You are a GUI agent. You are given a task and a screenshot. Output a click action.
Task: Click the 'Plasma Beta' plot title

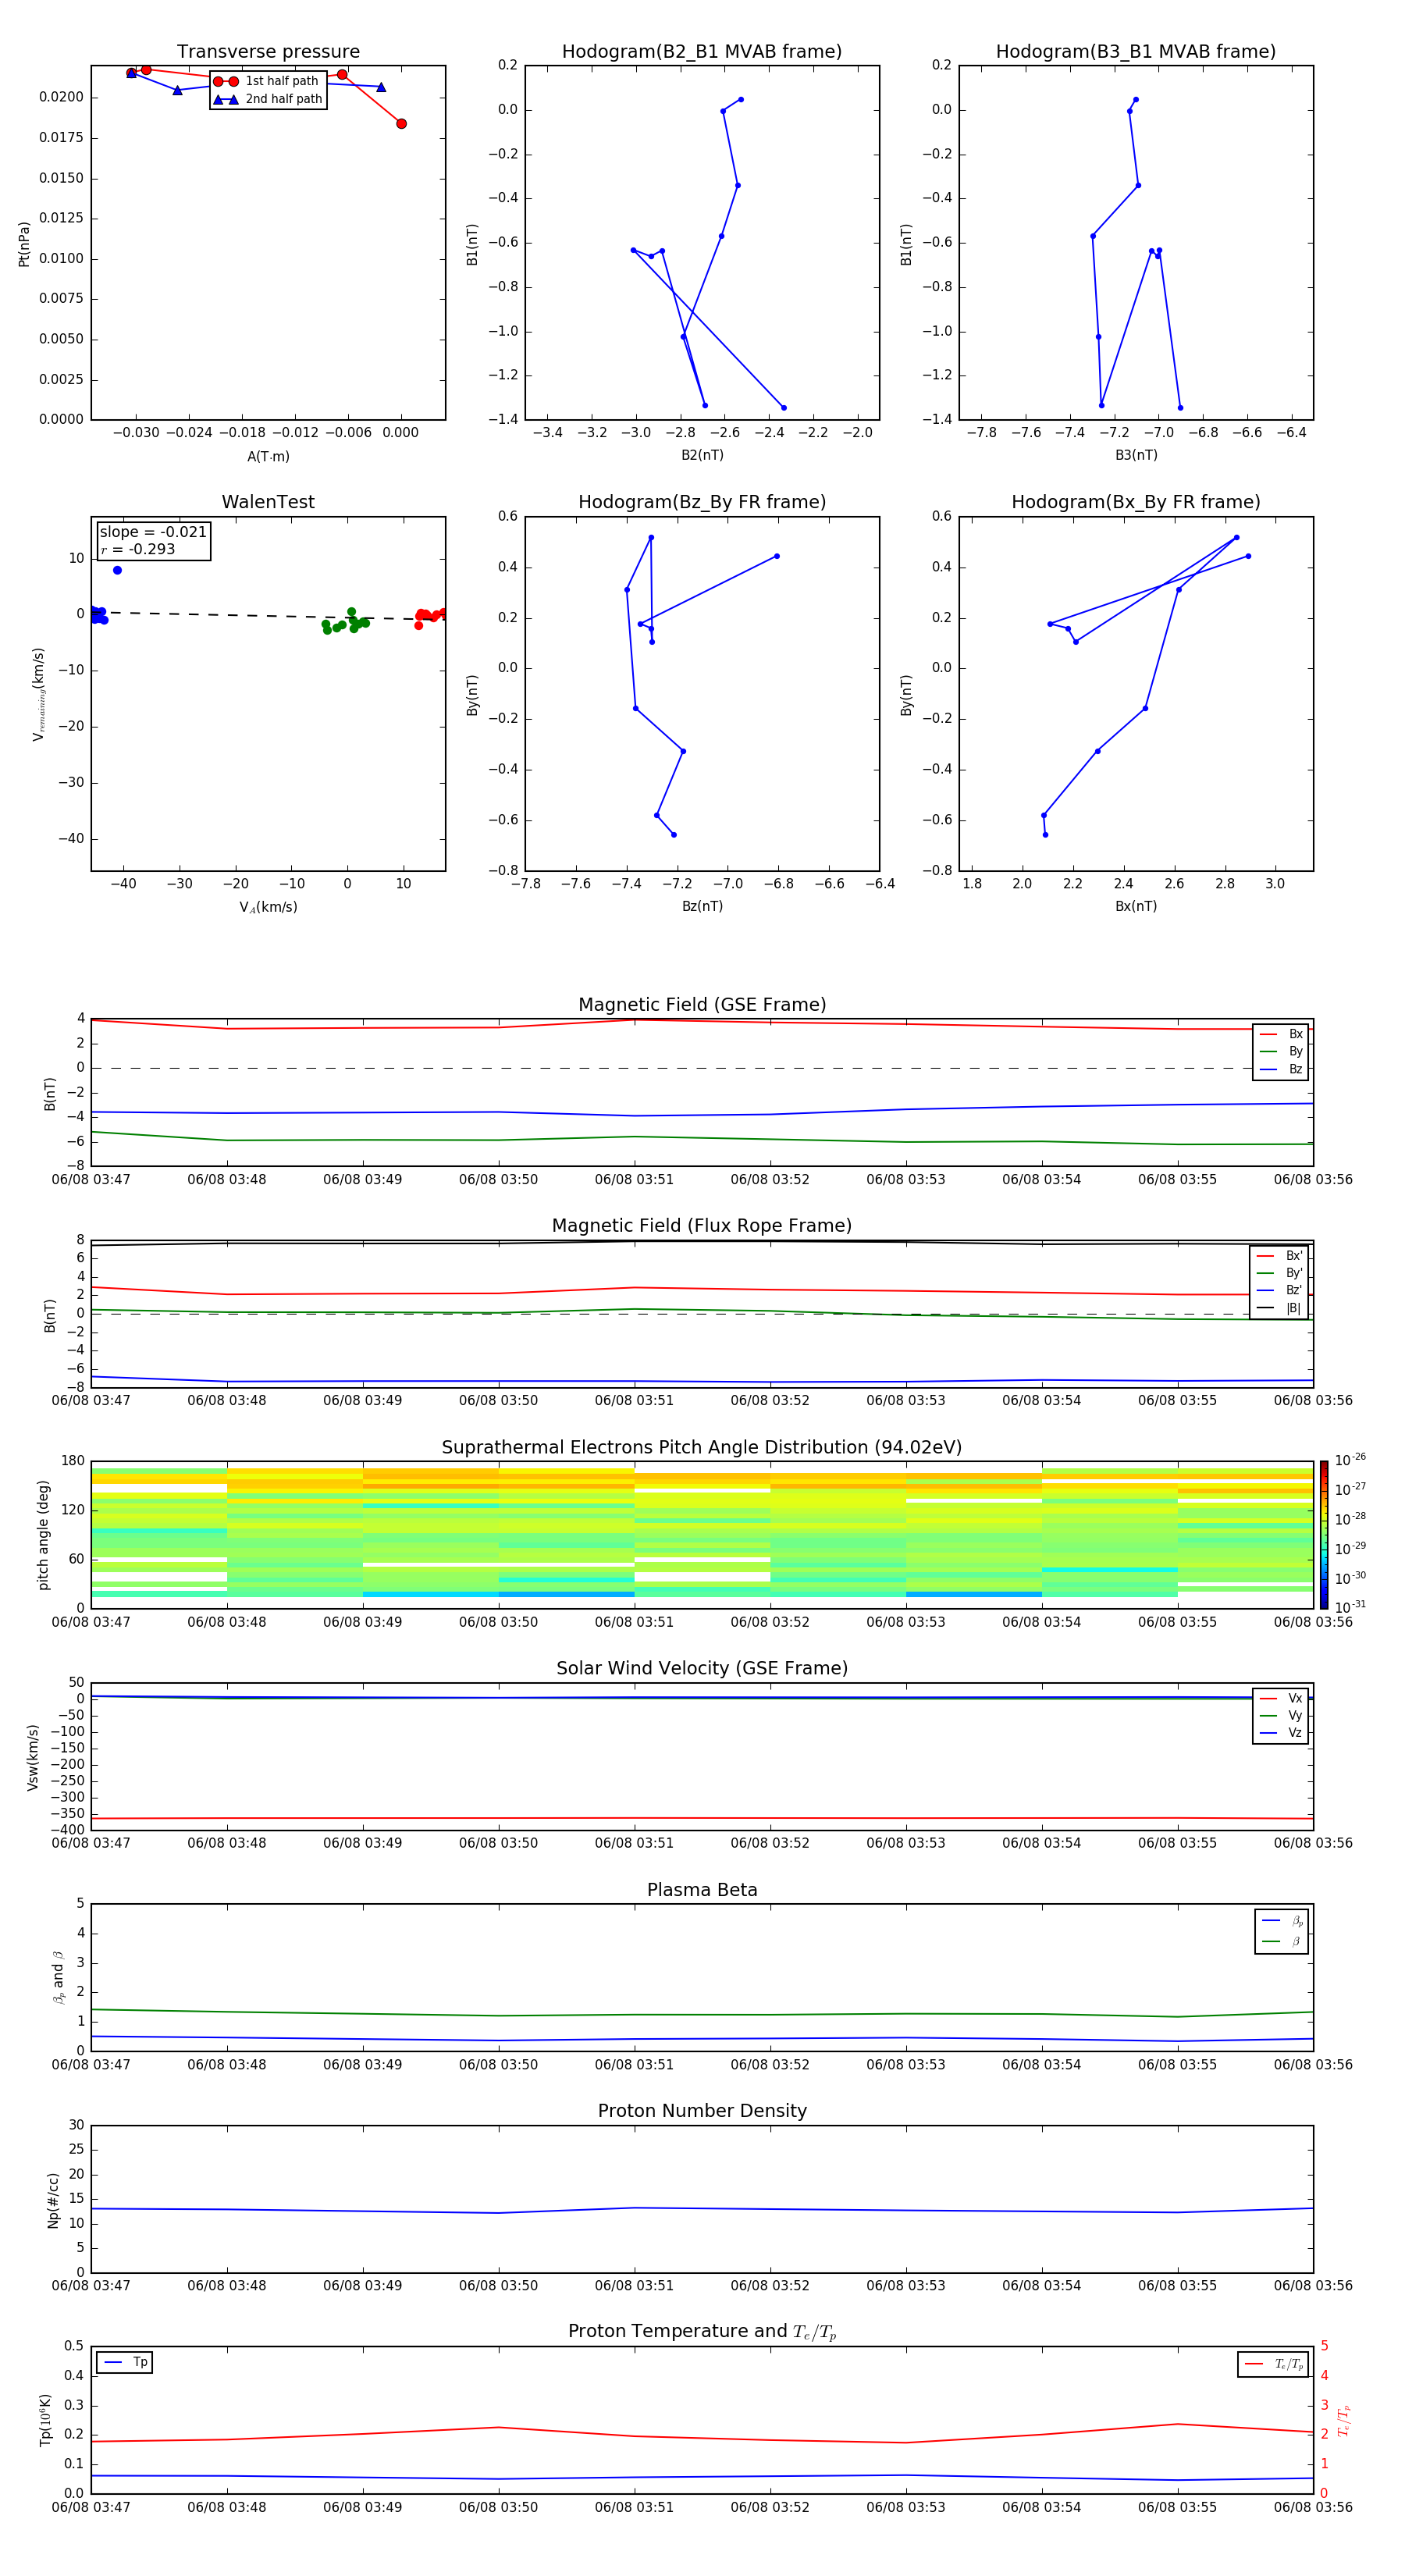coord(702,1890)
